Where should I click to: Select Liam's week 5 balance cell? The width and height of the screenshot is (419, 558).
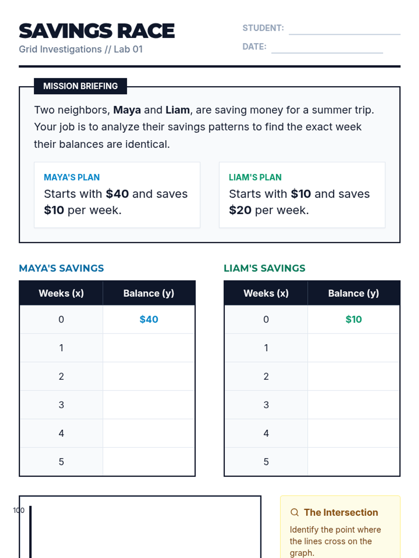point(354,462)
